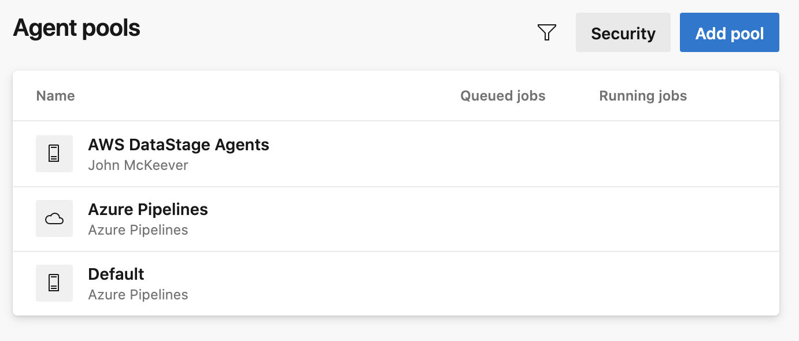This screenshot has height=341, width=799.
Task: Click the Running jobs column header
Action: point(642,96)
